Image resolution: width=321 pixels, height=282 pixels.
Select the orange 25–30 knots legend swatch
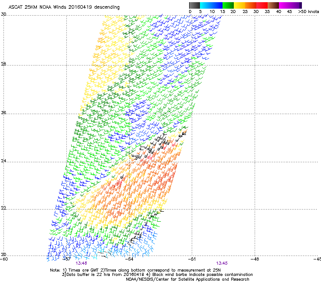click(x=251, y=5)
